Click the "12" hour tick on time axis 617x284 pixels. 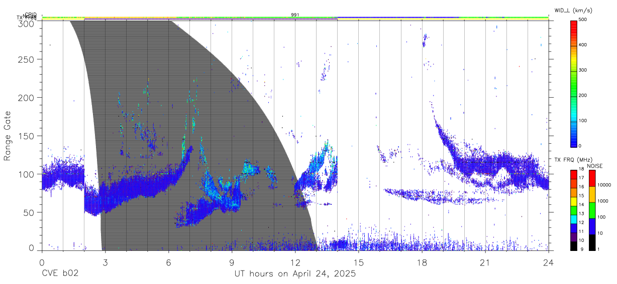tap(295, 262)
